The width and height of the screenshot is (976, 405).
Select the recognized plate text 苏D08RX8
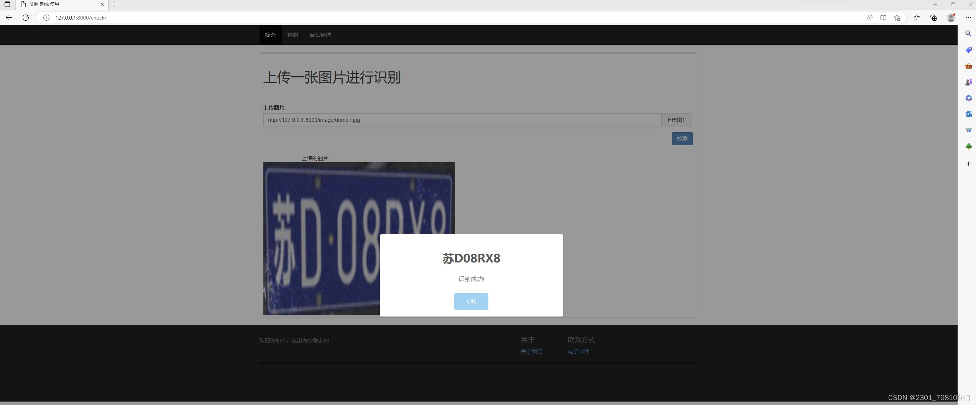(471, 258)
